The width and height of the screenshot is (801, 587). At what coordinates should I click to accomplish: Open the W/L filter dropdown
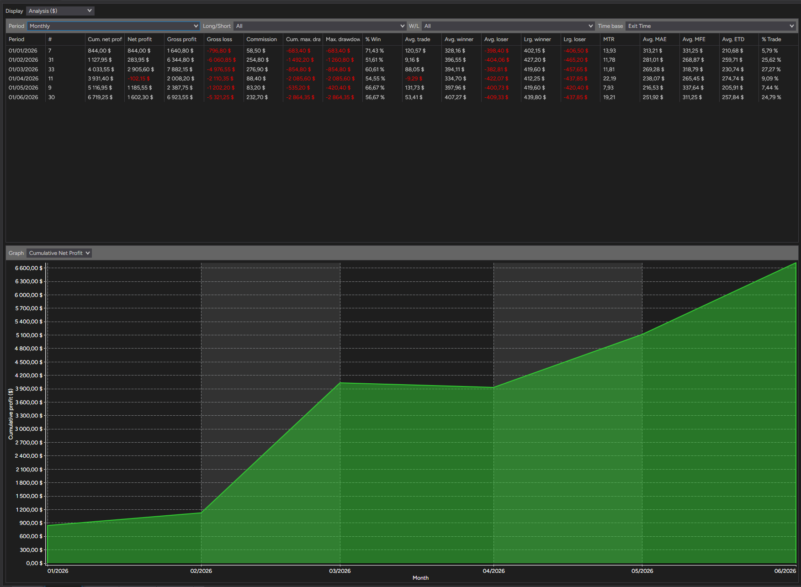point(508,26)
